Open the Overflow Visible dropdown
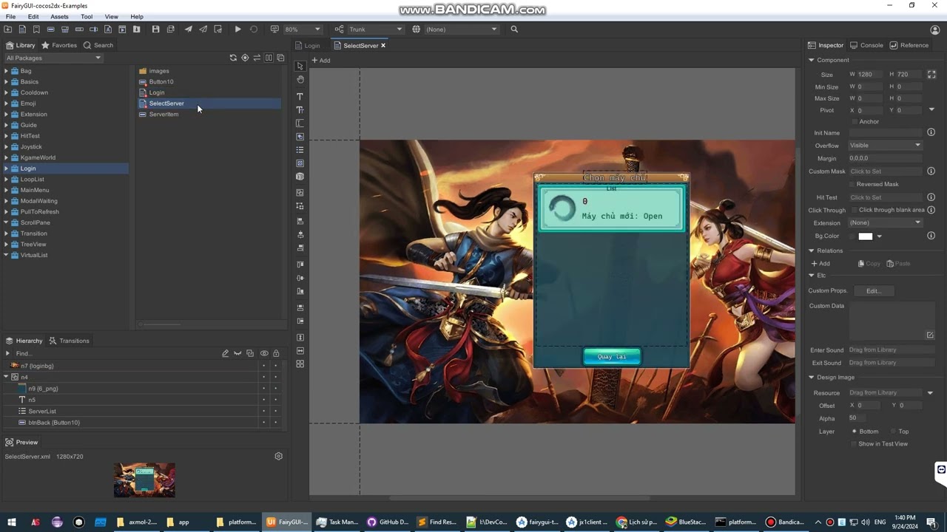 click(x=885, y=146)
